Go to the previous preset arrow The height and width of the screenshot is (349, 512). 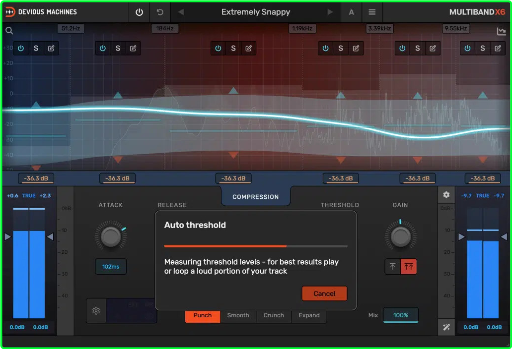181,12
